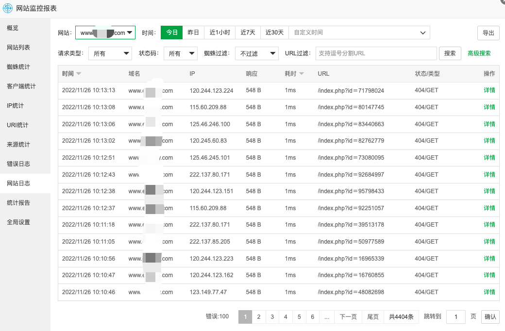View 详情 for the 10:13:06 log row

tap(489, 124)
